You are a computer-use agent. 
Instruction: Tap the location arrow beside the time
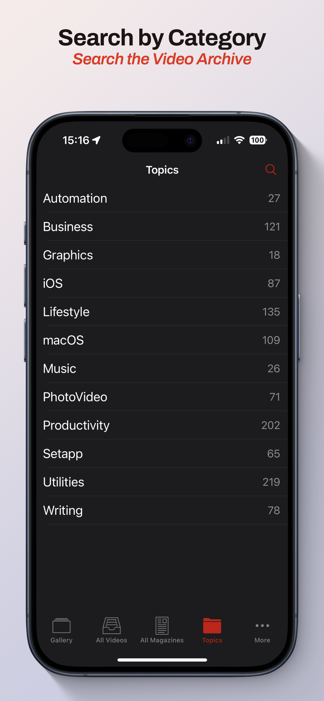96,140
